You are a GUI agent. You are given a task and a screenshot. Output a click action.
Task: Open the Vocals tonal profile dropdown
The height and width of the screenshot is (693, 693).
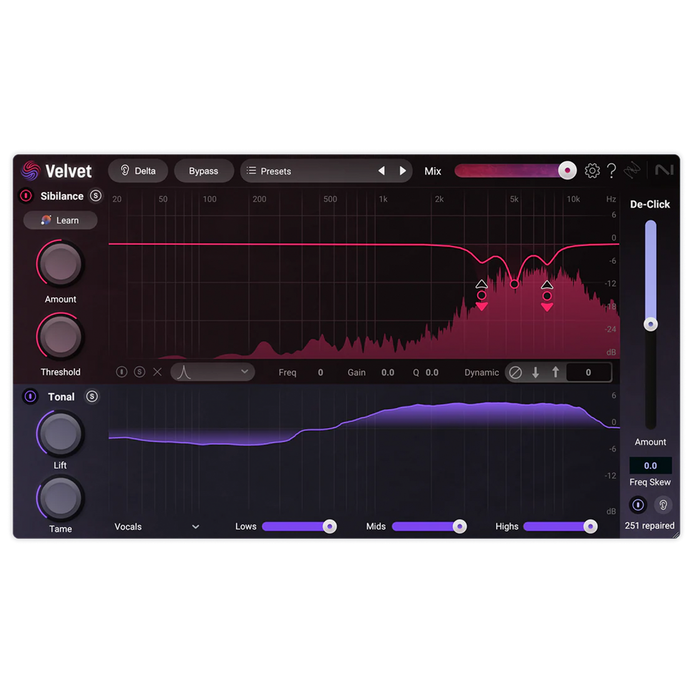(x=156, y=527)
